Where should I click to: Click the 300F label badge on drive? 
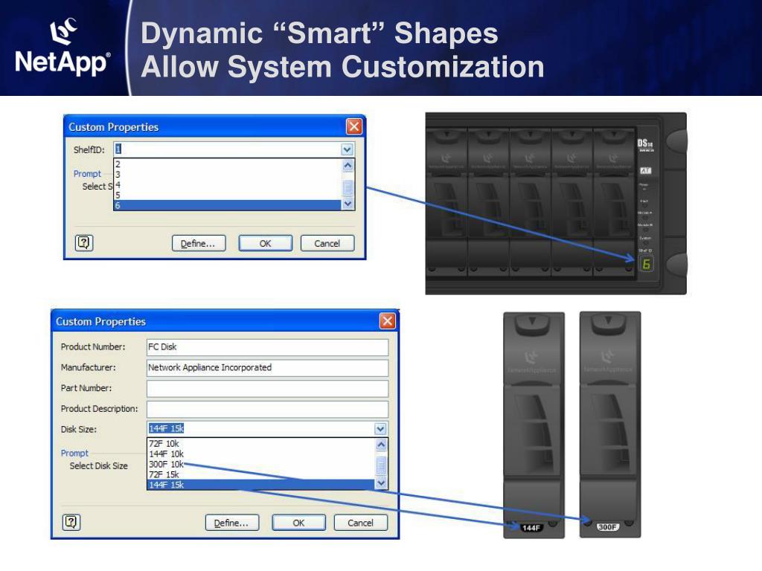[x=607, y=527]
